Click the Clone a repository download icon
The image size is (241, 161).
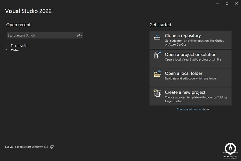(157, 36)
